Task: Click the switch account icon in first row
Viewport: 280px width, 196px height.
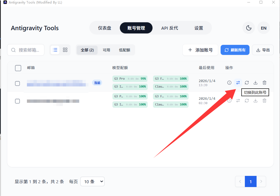Action: tap(238, 83)
